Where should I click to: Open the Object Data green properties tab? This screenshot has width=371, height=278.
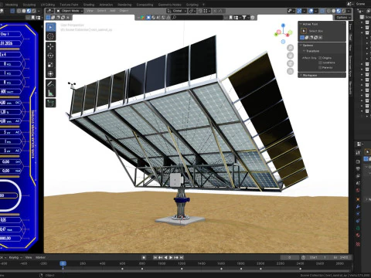click(x=358, y=228)
